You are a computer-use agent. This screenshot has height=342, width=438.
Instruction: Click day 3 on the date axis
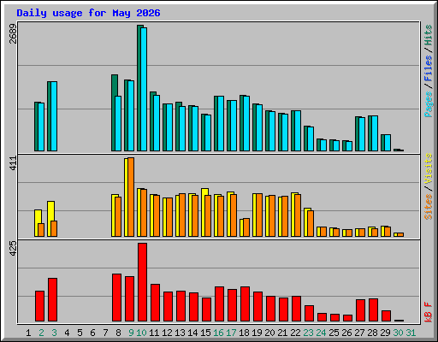(54, 333)
